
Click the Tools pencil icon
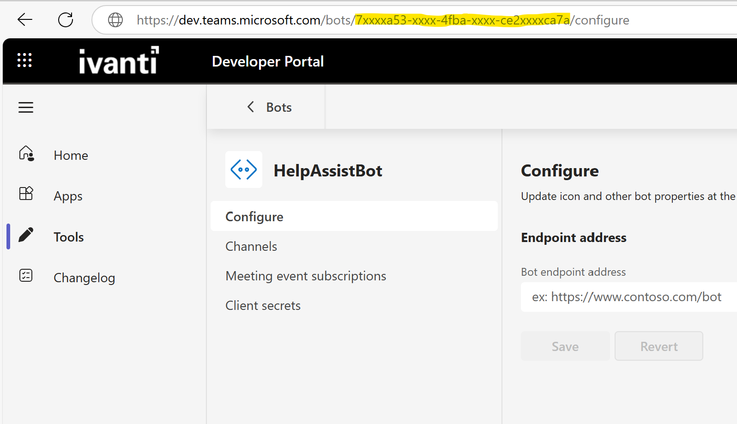26,235
